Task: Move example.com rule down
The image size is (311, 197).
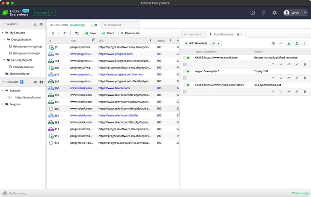Action: [x=281, y=65]
